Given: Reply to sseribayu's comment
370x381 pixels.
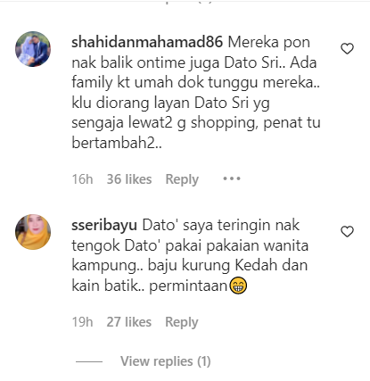Looking at the screenshot, I should point(182,322).
